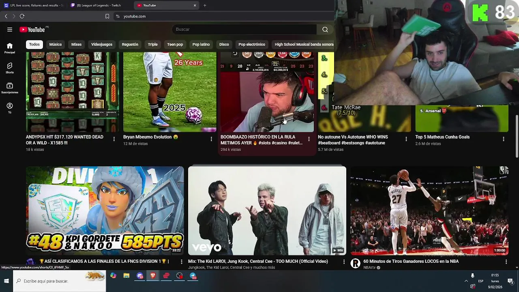Open options for TOO MUCH mix
Viewport: 519px width, 292px height.
click(x=343, y=262)
